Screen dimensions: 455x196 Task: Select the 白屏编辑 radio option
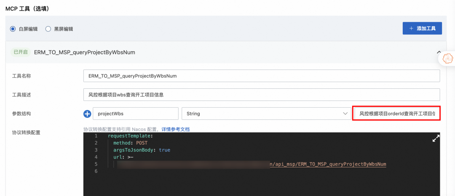(13, 29)
